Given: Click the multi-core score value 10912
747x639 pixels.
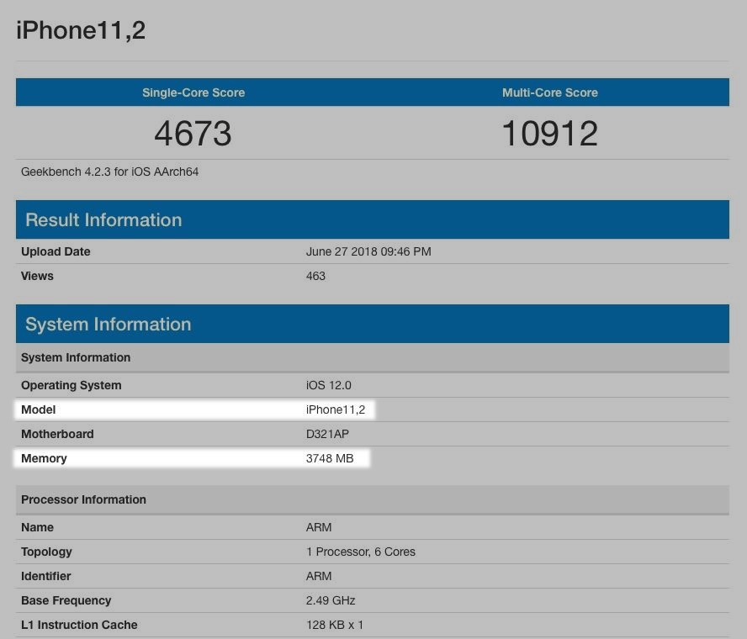Looking at the screenshot, I should [x=549, y=134].
